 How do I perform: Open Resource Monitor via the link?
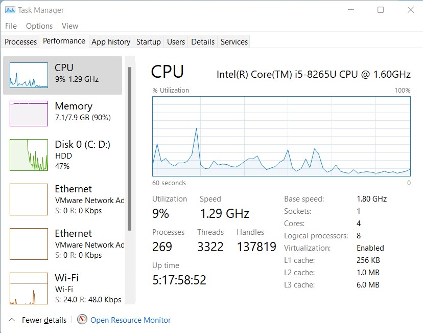click(131, 320)
